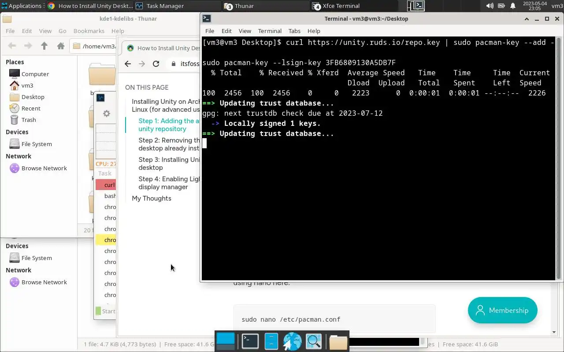Select the yellow-highlighted chro process row
The width and height of the screenshot is (564, 352).
pos(106,240)
